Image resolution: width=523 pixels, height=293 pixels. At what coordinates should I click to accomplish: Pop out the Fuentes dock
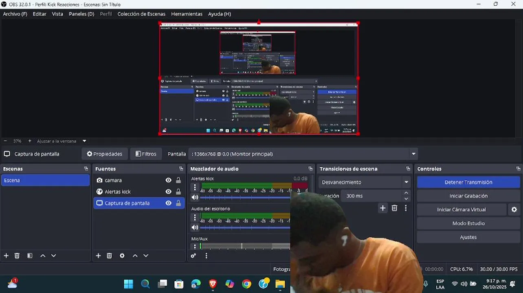click(181, 168)
